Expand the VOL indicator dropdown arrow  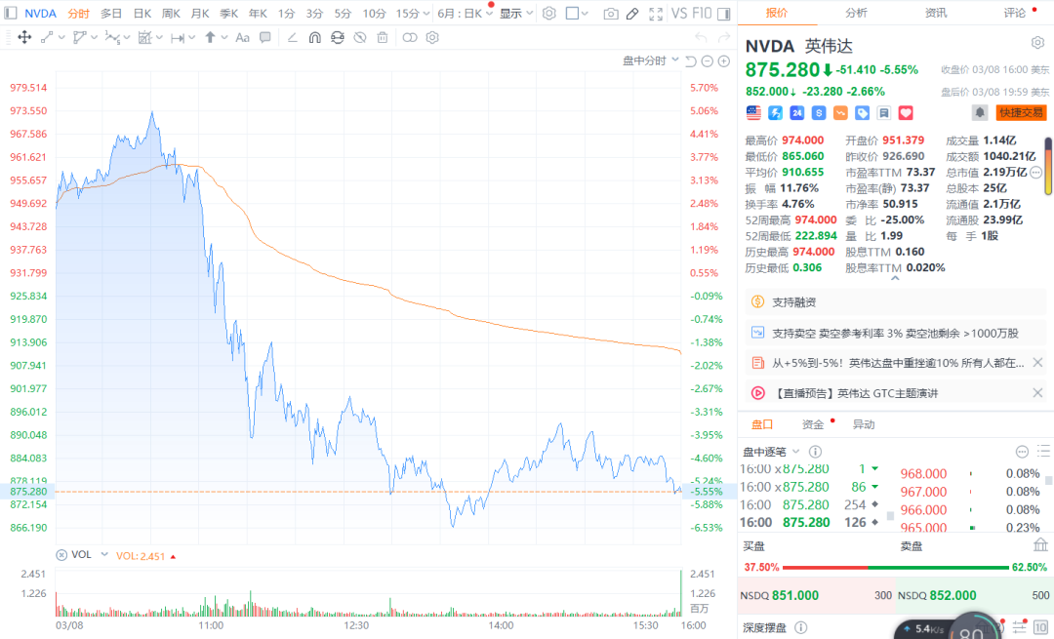(104, 554)
